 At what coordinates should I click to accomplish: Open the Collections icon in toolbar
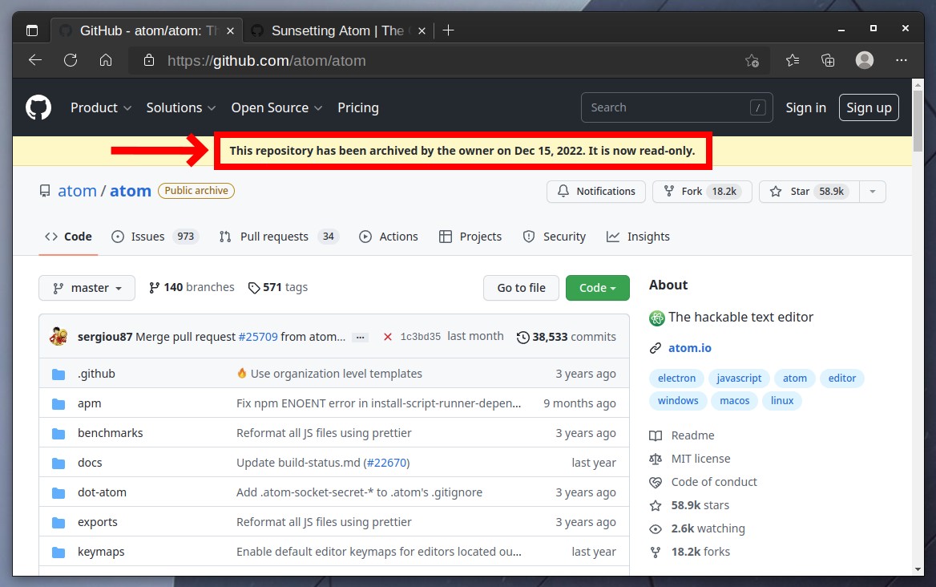[x=828, y=60]
